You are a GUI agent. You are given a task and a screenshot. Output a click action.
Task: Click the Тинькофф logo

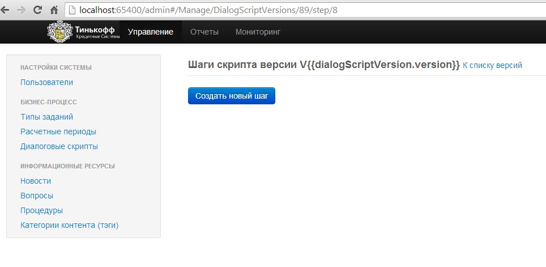tap(84, 32)
